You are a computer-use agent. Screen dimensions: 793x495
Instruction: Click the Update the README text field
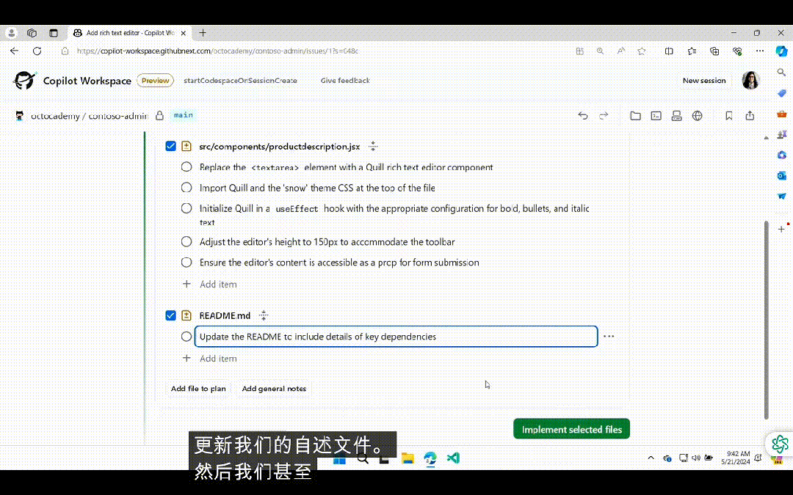coord(396,337)
